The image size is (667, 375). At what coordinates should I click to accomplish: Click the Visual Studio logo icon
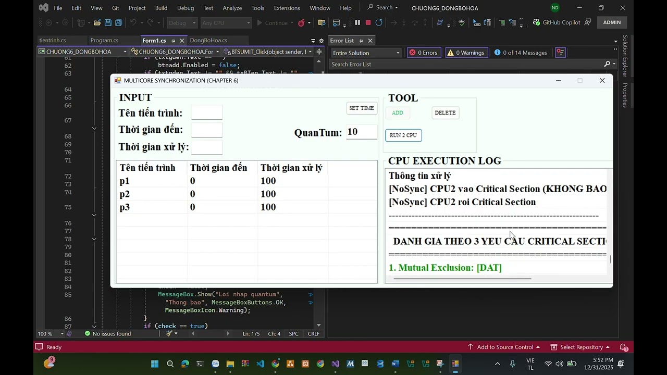[x=44, y=8]
